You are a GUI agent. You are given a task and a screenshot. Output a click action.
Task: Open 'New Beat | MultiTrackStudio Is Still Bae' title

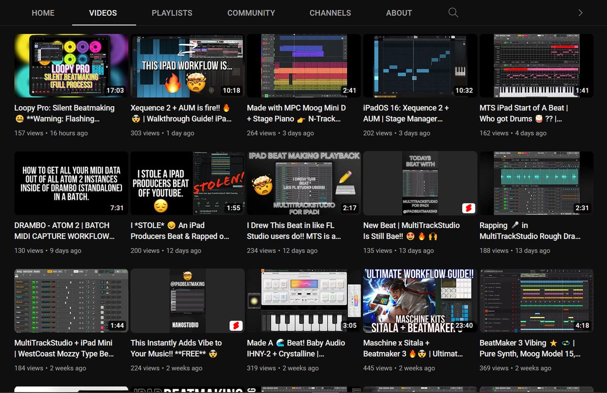[411, 230]
